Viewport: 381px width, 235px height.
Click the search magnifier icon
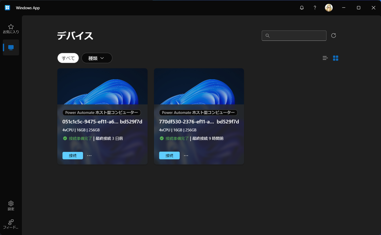(267, 35)
